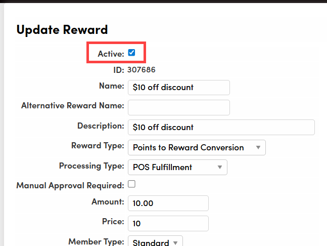
Task: Click the "Reward Type:" label
Action: pyautogui.click(x=98, y=145)
